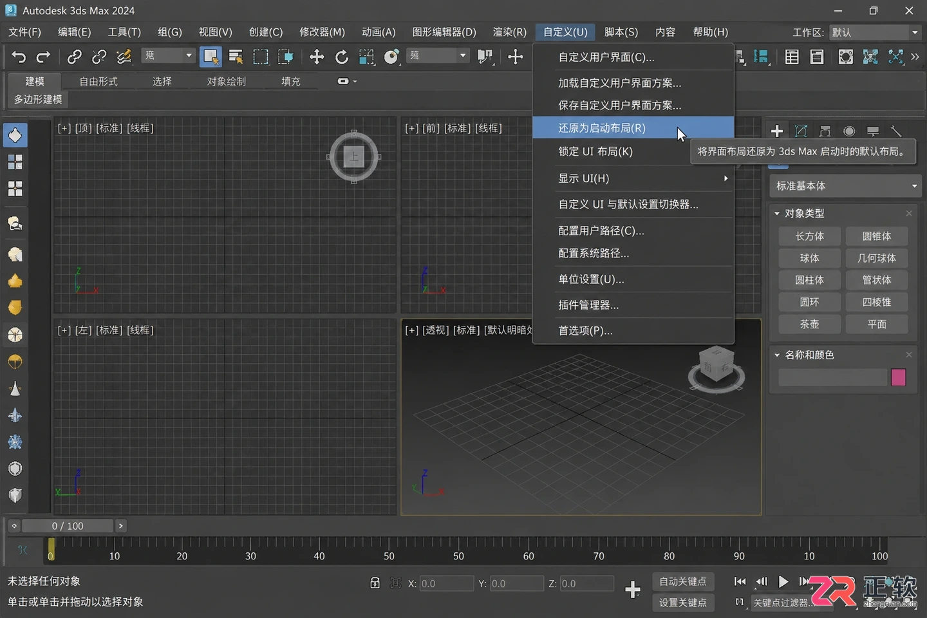Open the 标准基本体 category dropdown
The width and height of the screenshot is (927, 618).
pyautogui.click(x=846, y=186)
